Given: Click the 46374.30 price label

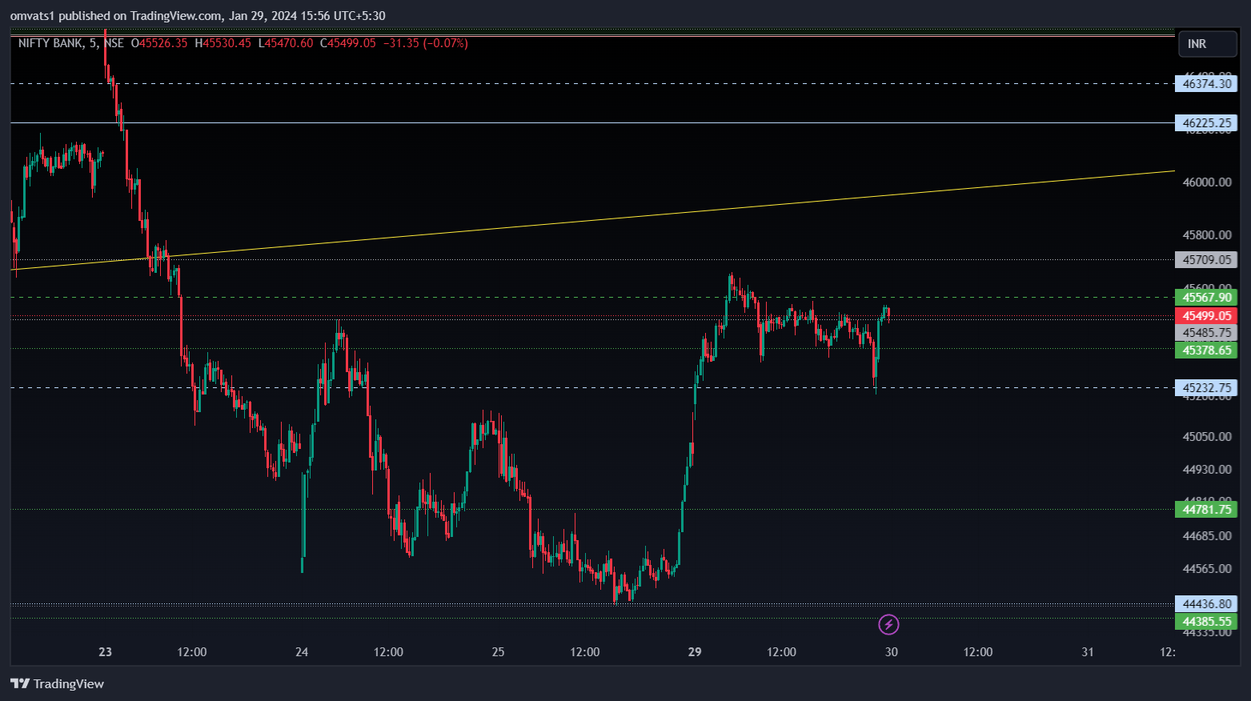Looking at the screenshot, I should click(1205, 83).
